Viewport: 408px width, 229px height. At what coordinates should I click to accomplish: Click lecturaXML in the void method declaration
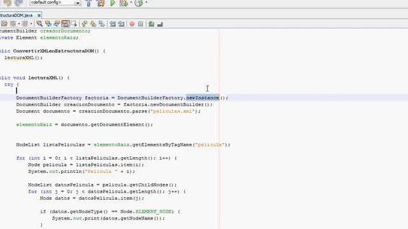tap(43, 78)
